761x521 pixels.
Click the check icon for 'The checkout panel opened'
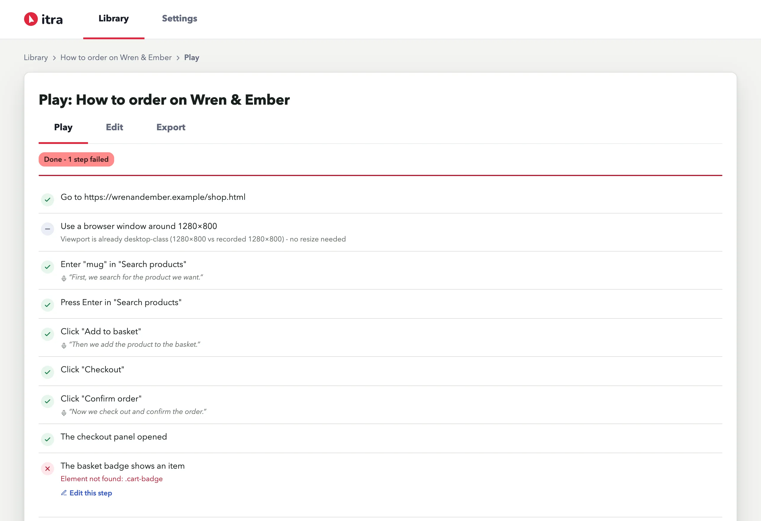48,439
